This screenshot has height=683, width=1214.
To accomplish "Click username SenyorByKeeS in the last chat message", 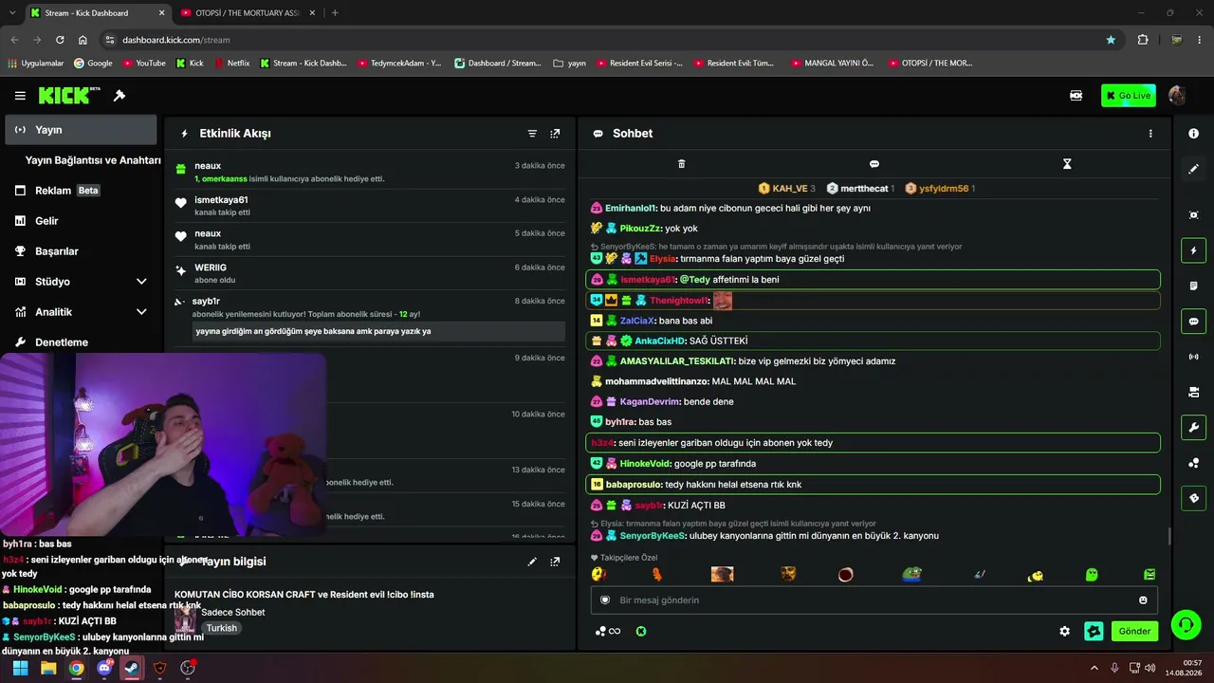I will (x=653, y=536).
